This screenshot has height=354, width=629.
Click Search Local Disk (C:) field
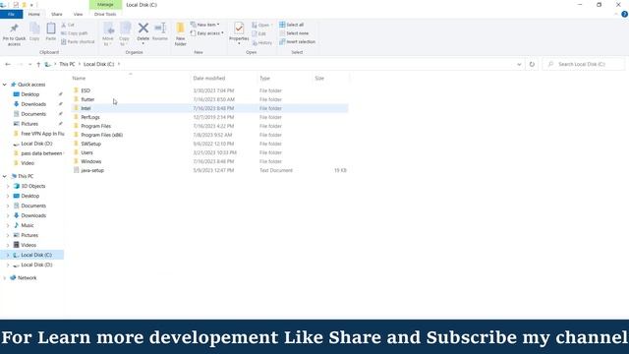pos(584,64)
